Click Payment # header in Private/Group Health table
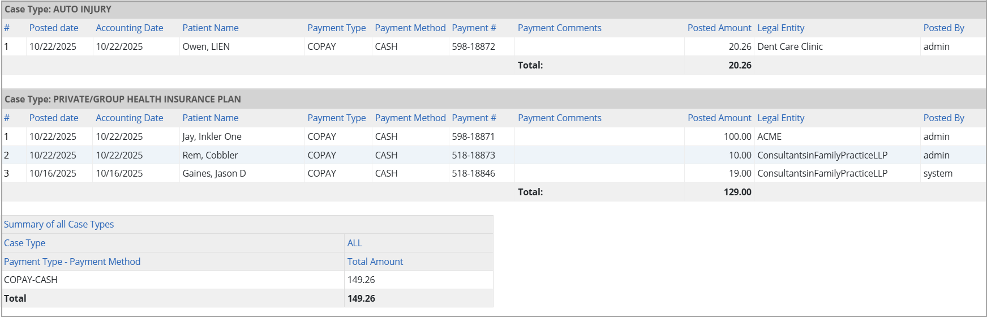 473,118
